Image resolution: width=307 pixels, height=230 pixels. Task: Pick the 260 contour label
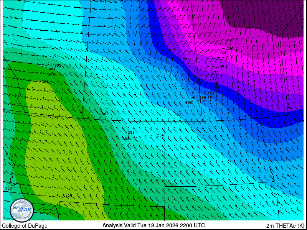point(250,28)
